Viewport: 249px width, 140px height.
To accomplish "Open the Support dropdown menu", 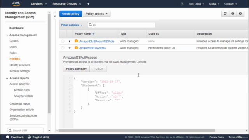I will (231, 4).
